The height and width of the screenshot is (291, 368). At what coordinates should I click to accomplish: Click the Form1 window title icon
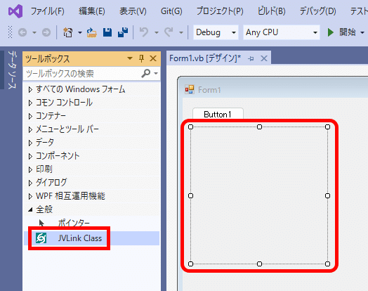coord(190,89)
